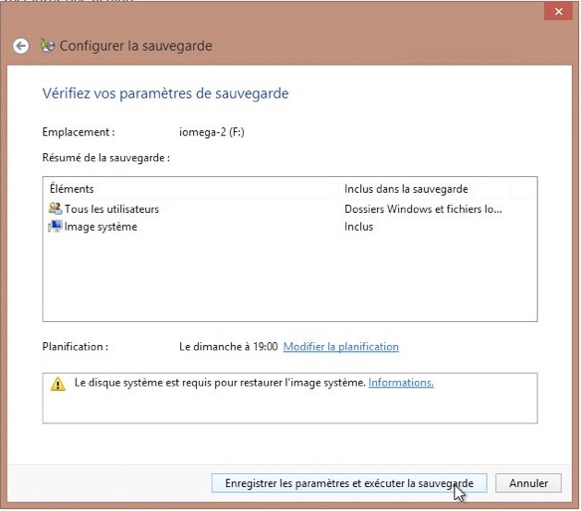581x511 pixels.
Task: Click the backup wizard icon in title
Action: point(48,46)
